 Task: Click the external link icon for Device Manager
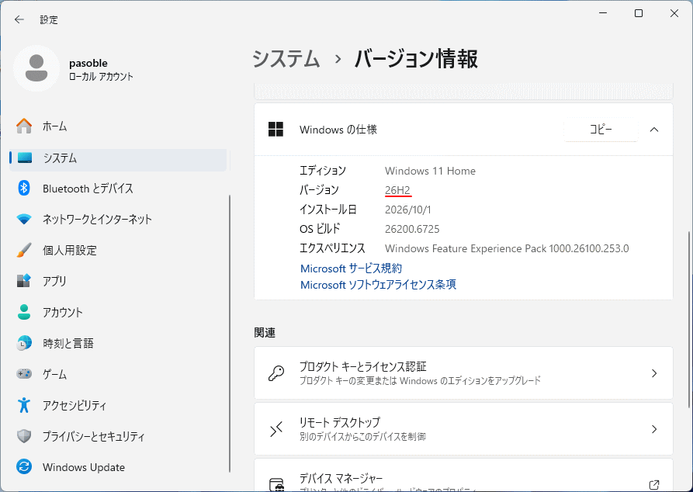point(654,484)
